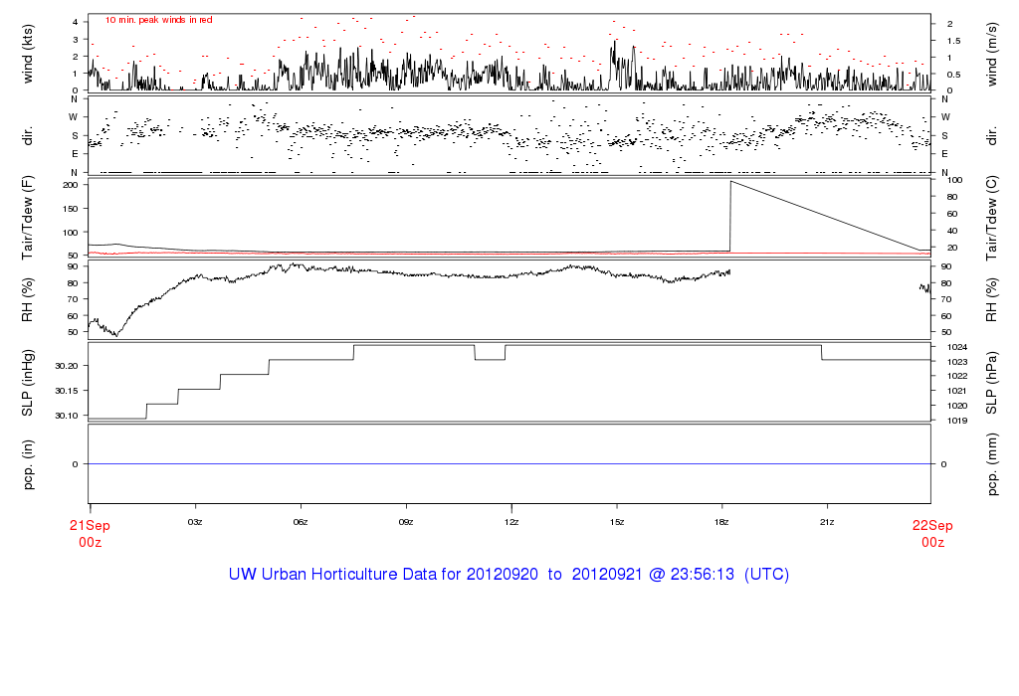
Task: Click the 'pcp. (mm)' axis label
Action: [992, 464]
